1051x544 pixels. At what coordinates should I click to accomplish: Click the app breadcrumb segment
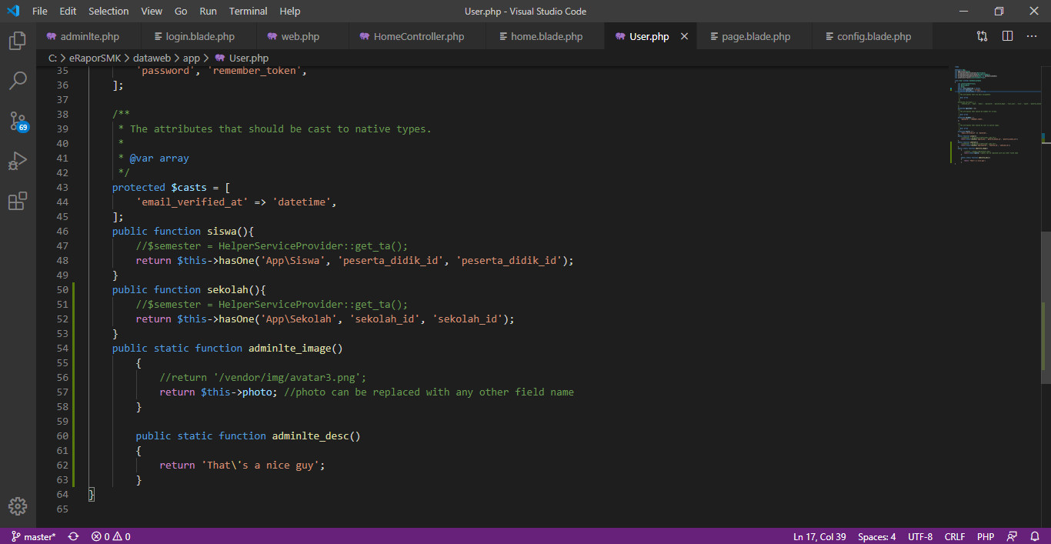click(x=191, y=58)
